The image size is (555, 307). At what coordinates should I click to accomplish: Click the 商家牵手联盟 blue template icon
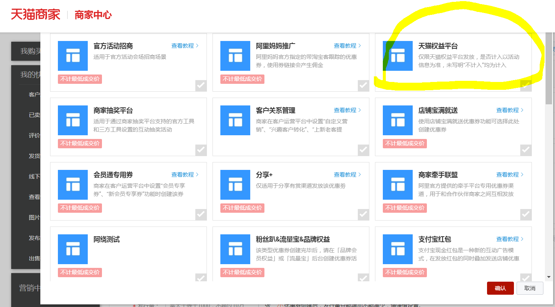398,185
